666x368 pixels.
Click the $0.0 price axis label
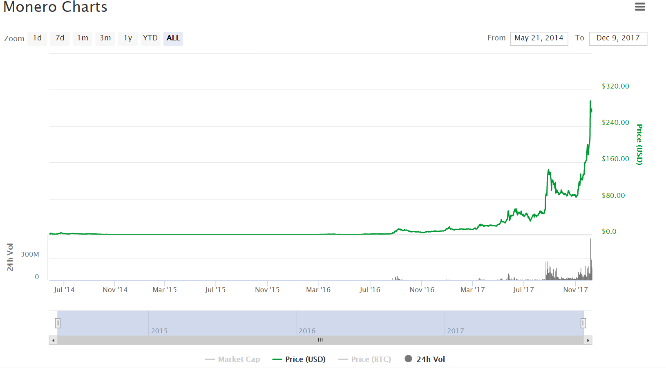[609, 231]
